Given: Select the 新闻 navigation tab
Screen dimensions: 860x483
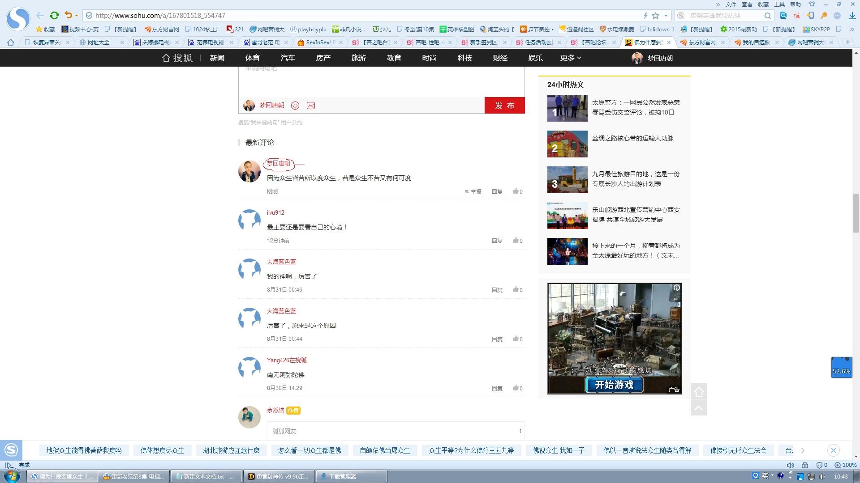Looking at the screenshot, I should click(217, 58).
